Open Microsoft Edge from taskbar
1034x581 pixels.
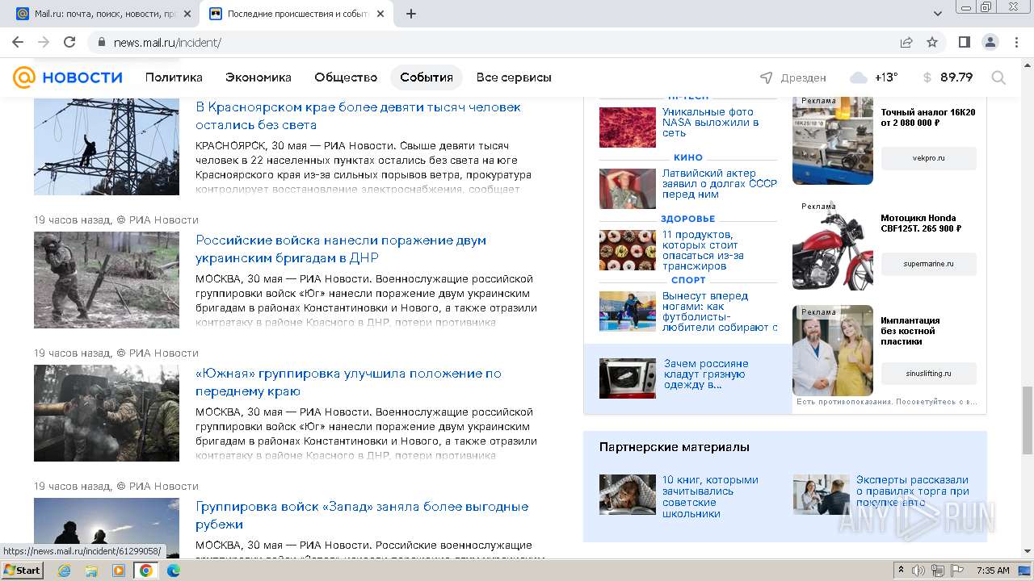pos(173,571)
